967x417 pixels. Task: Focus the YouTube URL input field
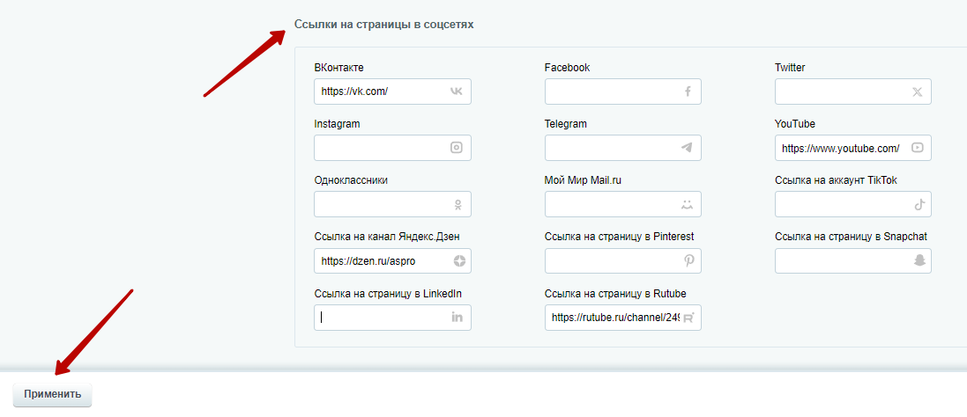click(853, 148)
